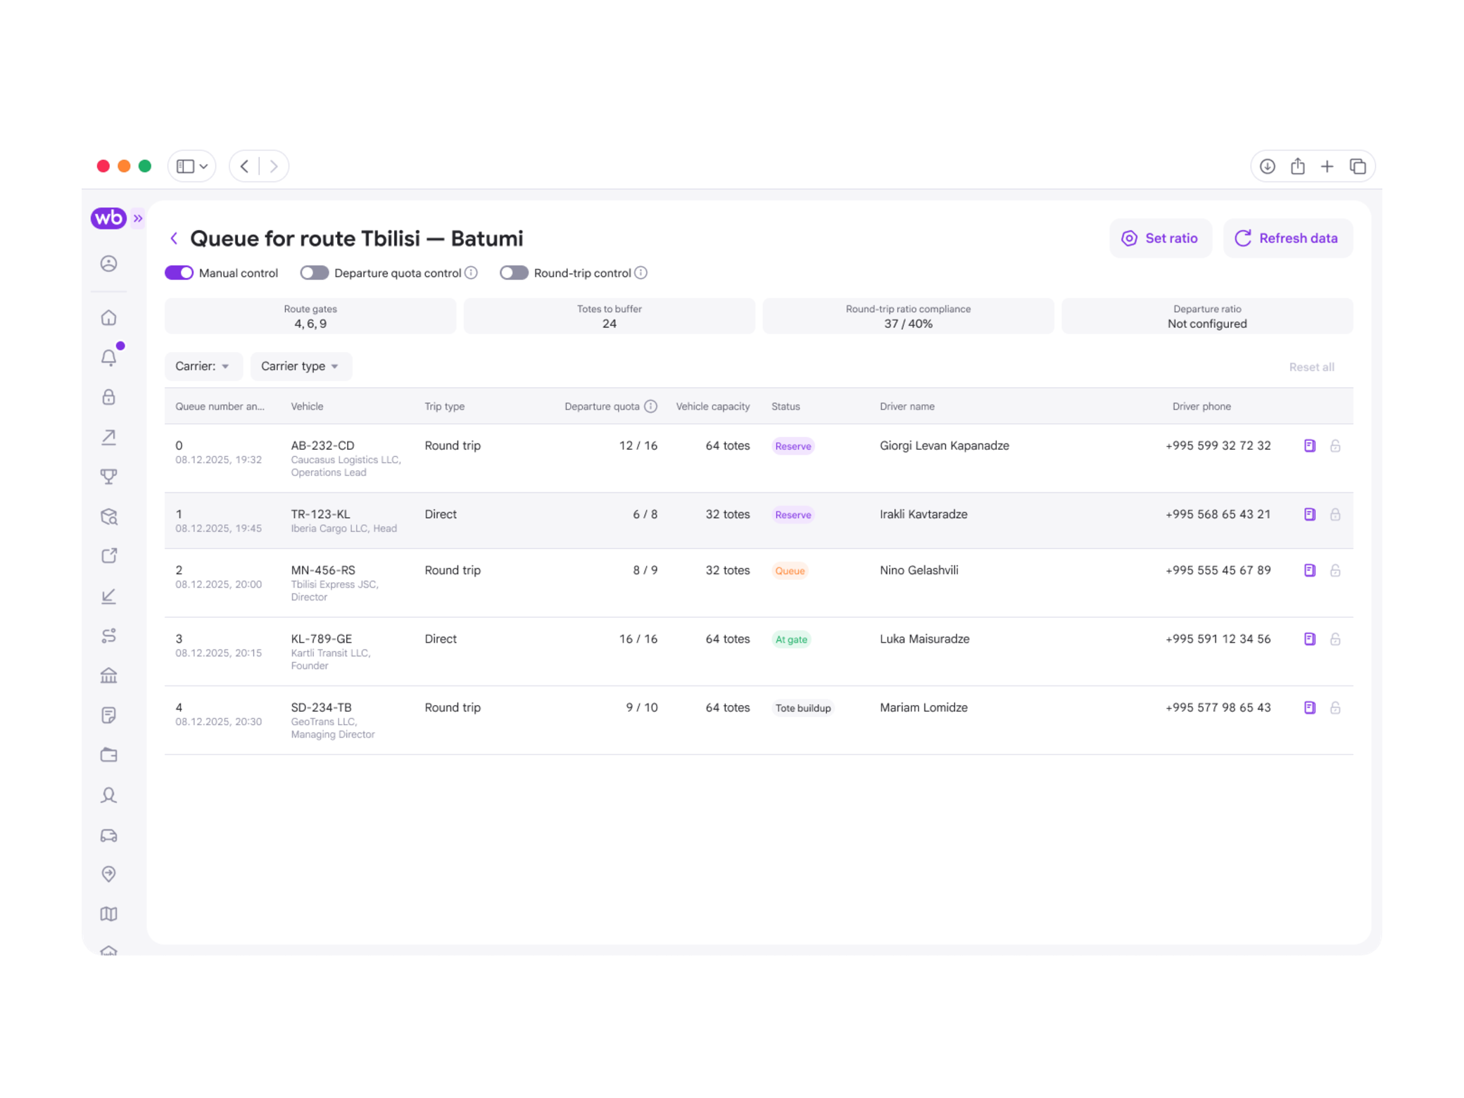Open the location pin icon in sidebar
This screenshot has width=1464, height=1098.
click(108, 874)
